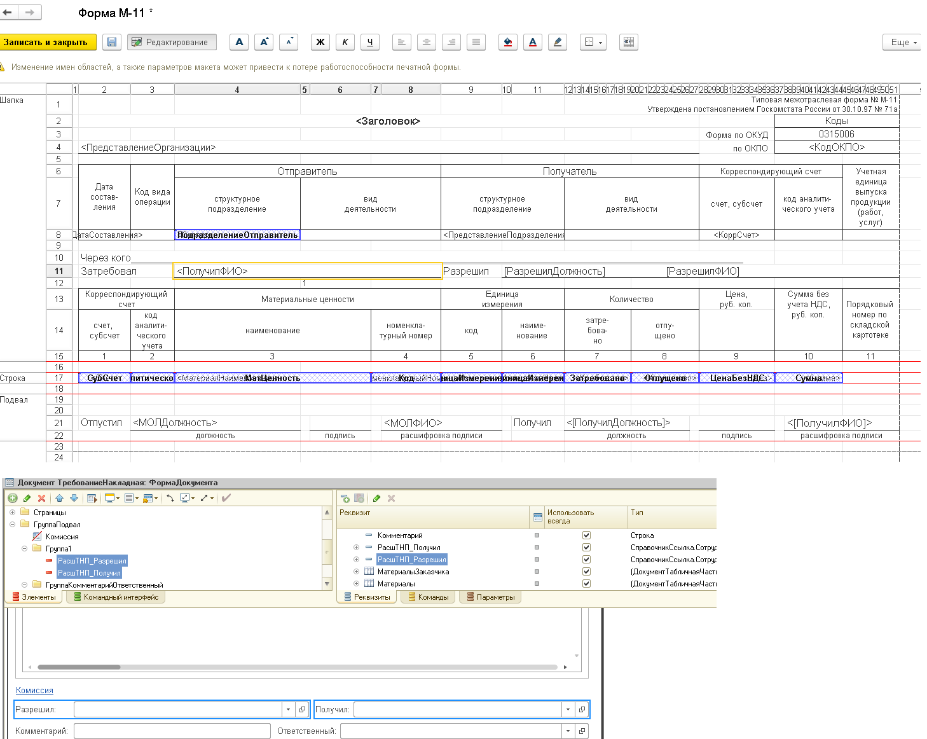Screen dimensions: 927x739
Task: Click the Записать и закрыть button
Action: 48,43
